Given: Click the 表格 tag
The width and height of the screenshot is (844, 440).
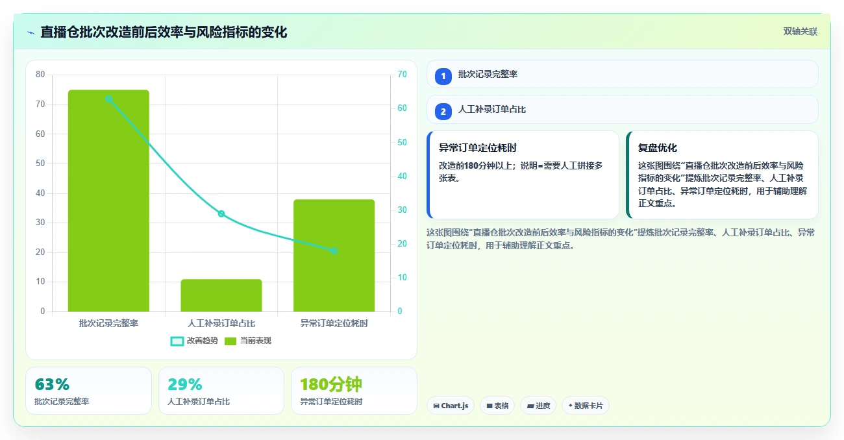Looking at the screenshot, I should pyautogui.click(x=497, y=406).
